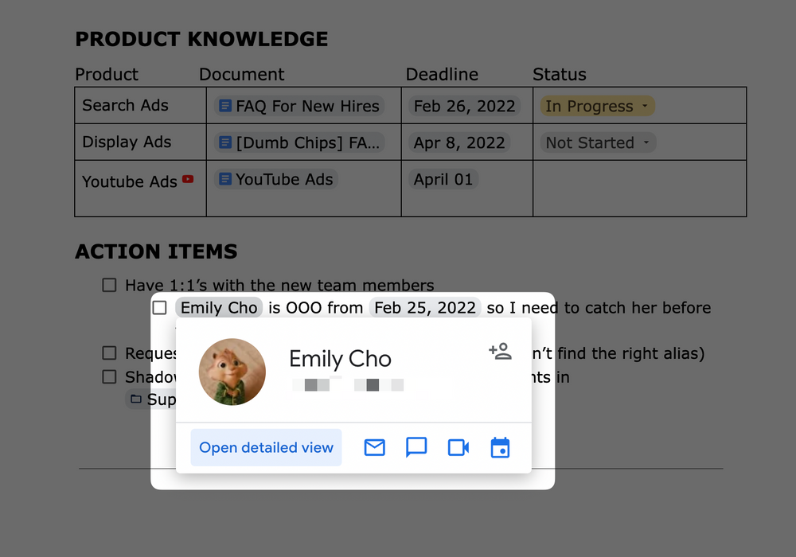Start a video call with Emily Cho
Image resolution: width=796 pixels, height=557 pixels.
tap(458, 448)
